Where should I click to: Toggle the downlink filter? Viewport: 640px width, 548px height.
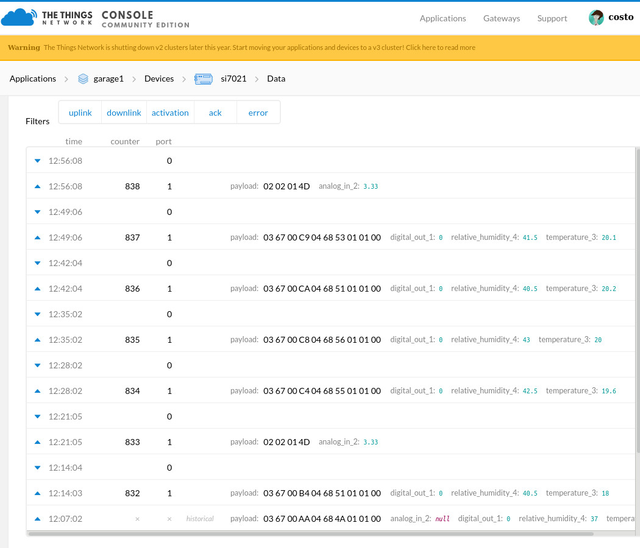pos(124,113)
